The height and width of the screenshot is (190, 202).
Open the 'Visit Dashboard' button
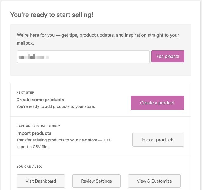41,181
